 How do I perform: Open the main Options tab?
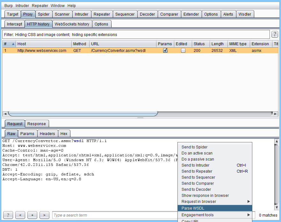[211, 14]
